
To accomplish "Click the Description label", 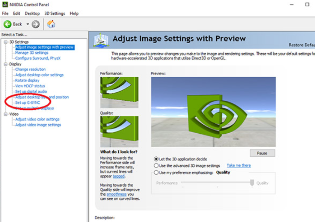I will [x=105, y=218].
